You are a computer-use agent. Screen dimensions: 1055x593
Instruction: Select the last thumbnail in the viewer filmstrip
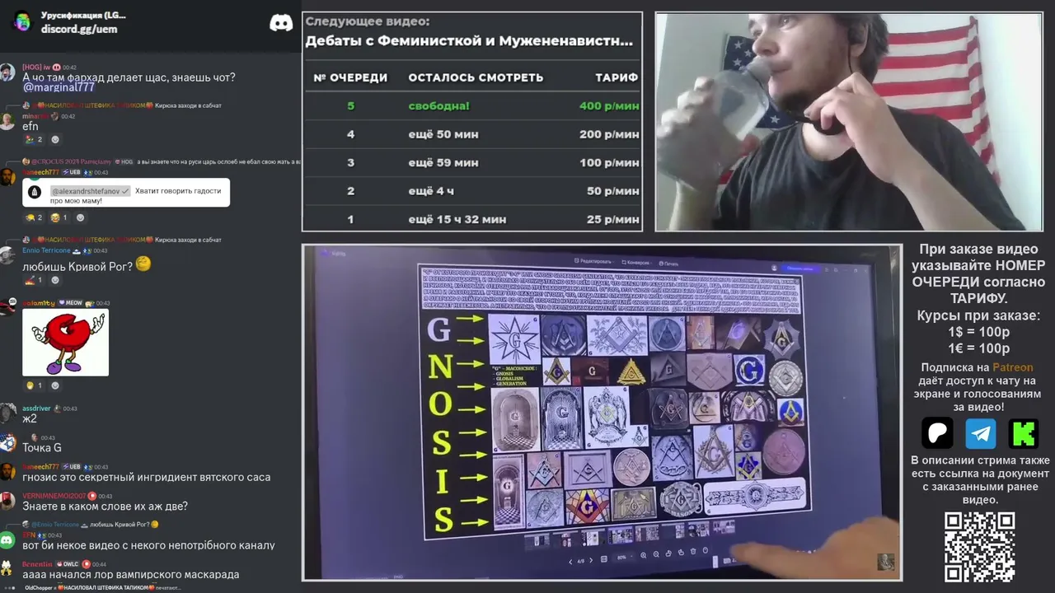coord(723,527)
